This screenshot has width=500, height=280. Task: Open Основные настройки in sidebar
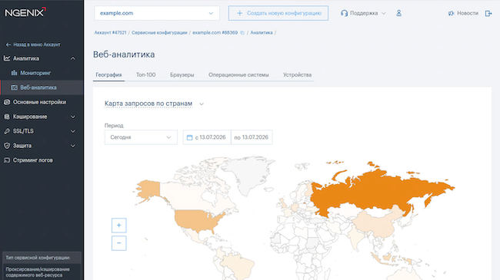point(39,102)
